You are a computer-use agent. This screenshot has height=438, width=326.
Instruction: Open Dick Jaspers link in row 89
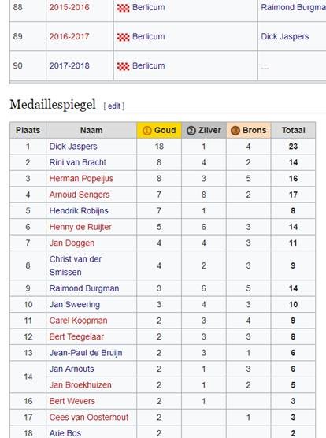pyautogui.click(x=285, y=36)
